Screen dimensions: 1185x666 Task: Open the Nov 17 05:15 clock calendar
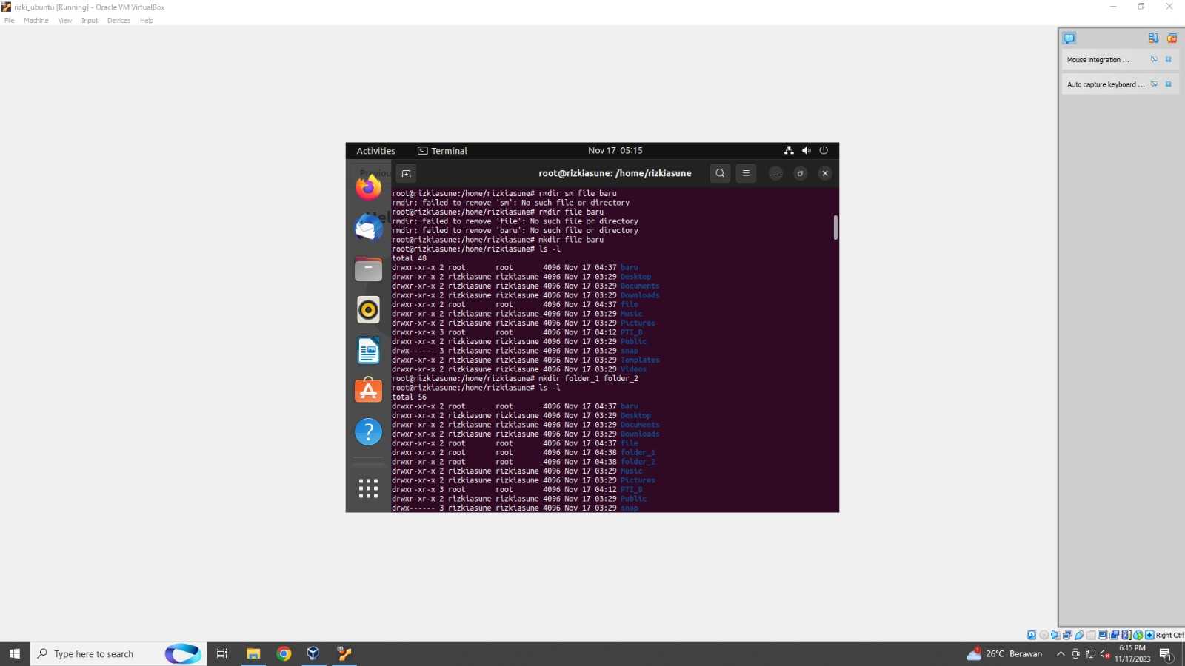[615, 150]
